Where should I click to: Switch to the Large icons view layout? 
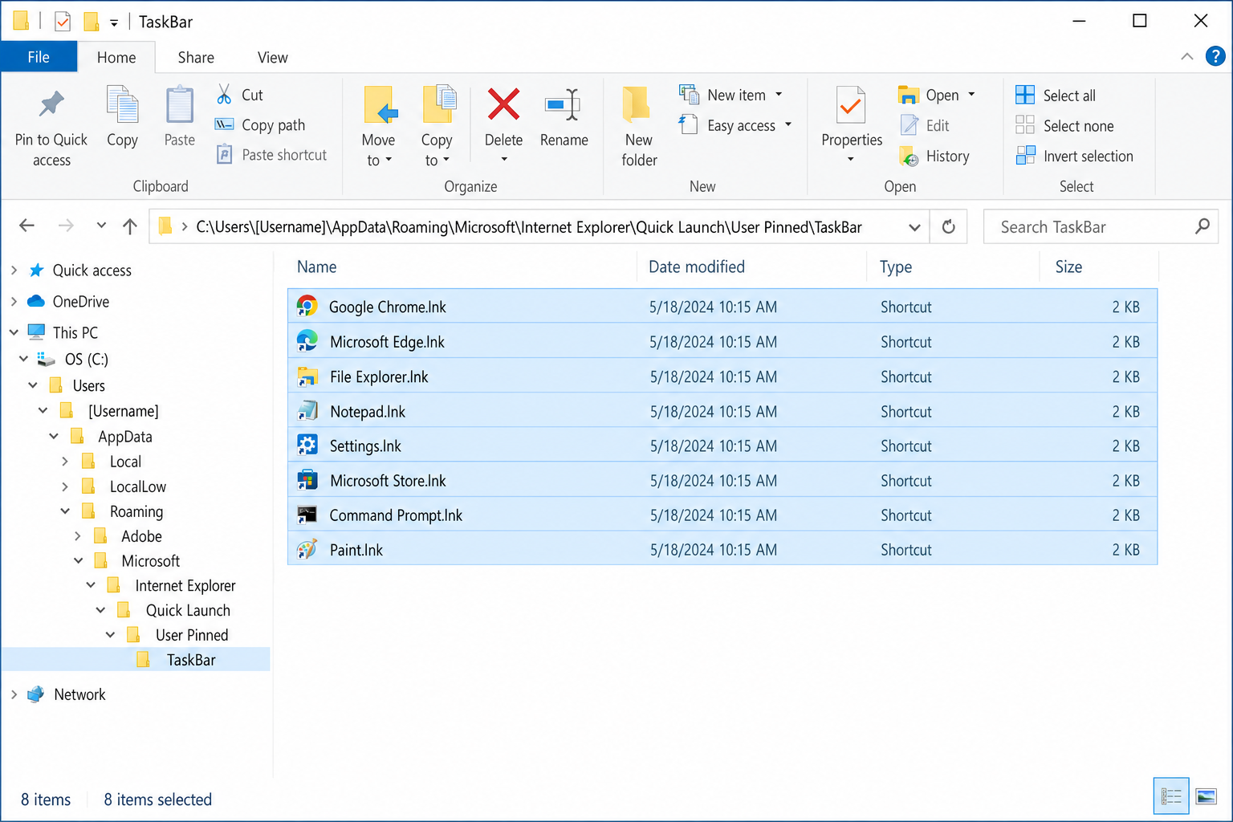[1207, 796]
